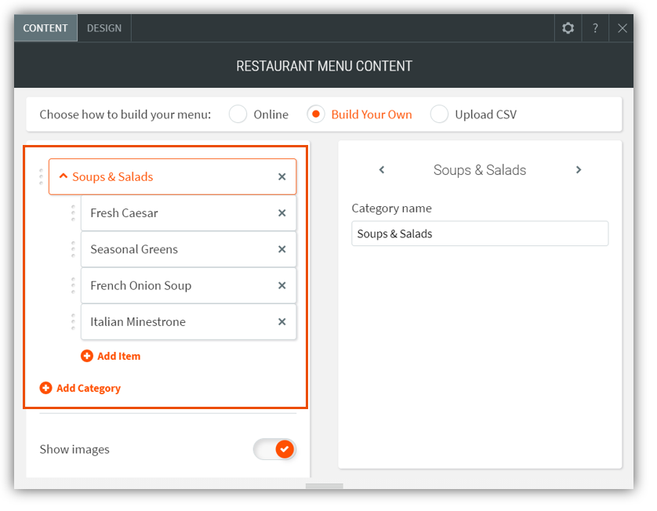The image size is (657, 511).
Task: Go to previous category with left arrow
Action: click(x=382, y=170)
